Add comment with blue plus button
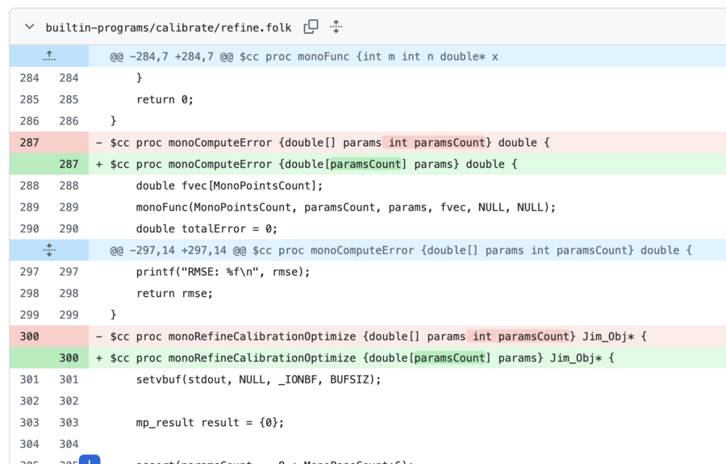Viewport: 726px width, 464px height. coord(90,460)
